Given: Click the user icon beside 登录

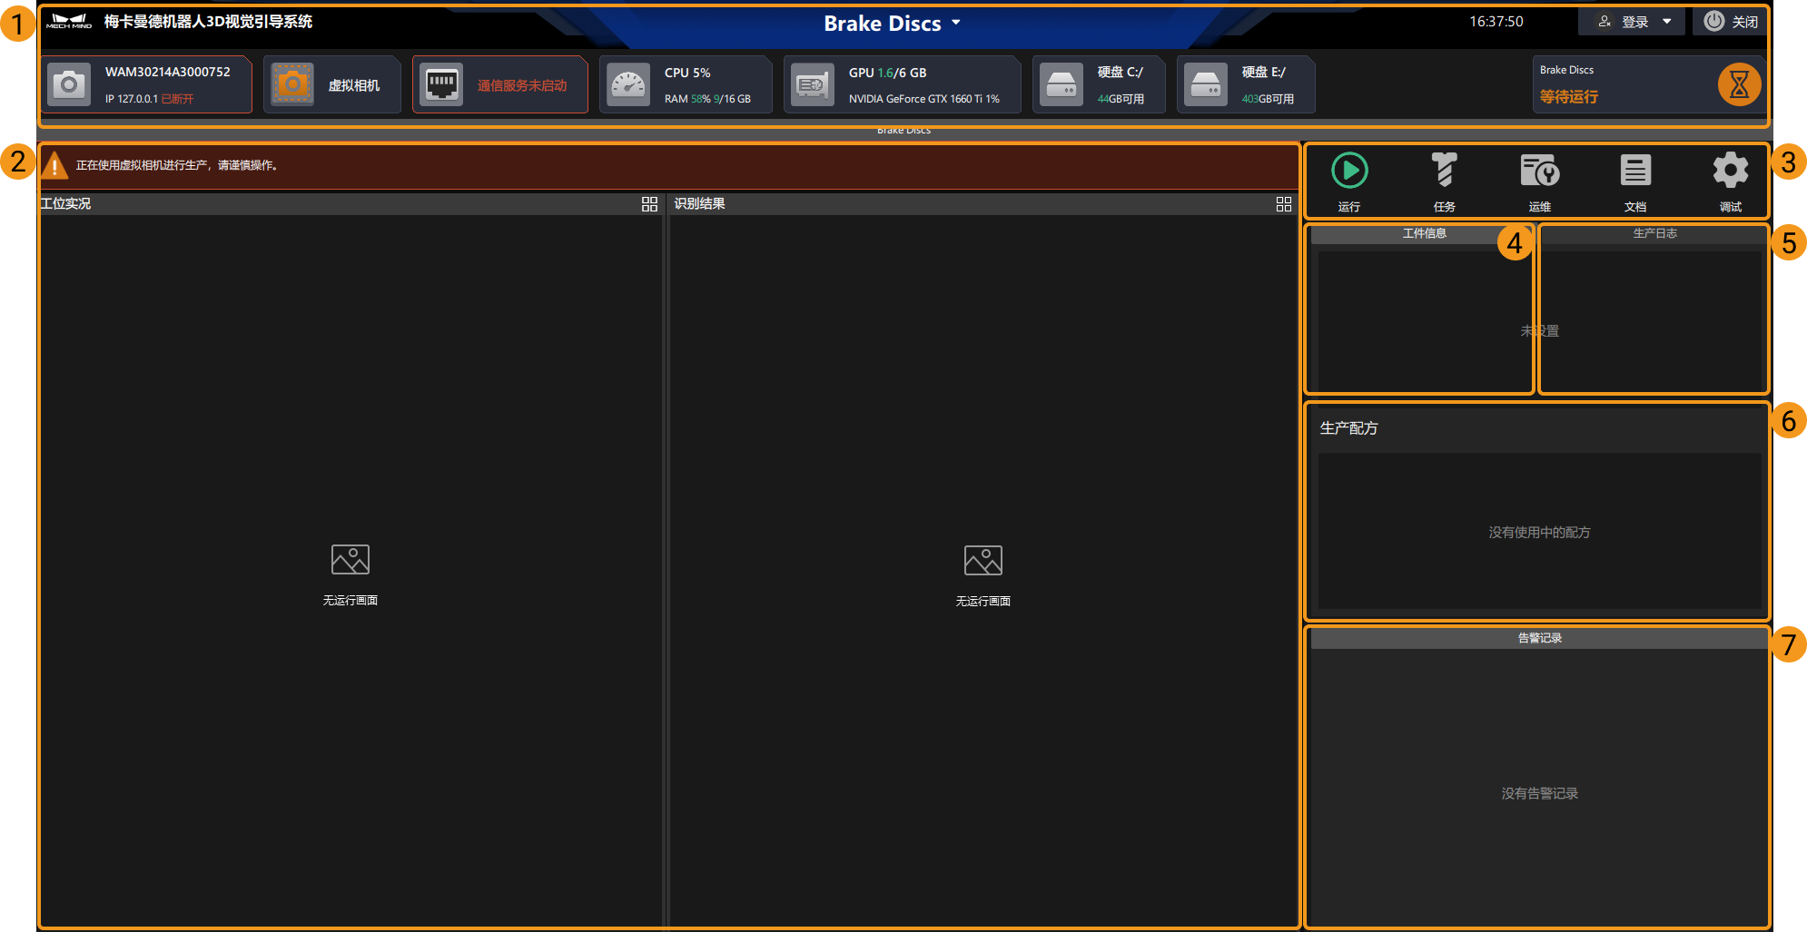Looking at the screenshot, I should click(x=1605, y=21).
